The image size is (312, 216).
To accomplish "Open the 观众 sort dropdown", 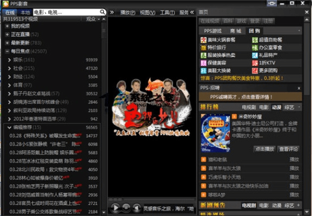I will [92, 19].
